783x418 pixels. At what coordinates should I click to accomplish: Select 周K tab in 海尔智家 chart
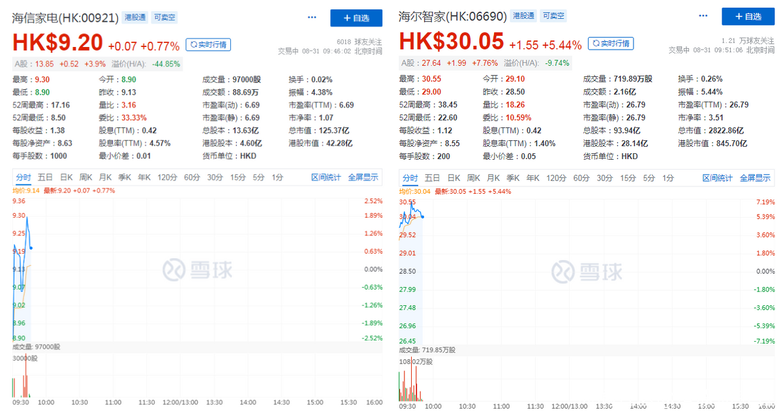(x=474, y=178)
